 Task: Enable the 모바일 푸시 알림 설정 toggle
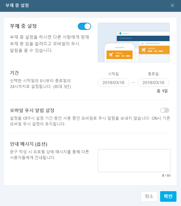pos(165,110)
